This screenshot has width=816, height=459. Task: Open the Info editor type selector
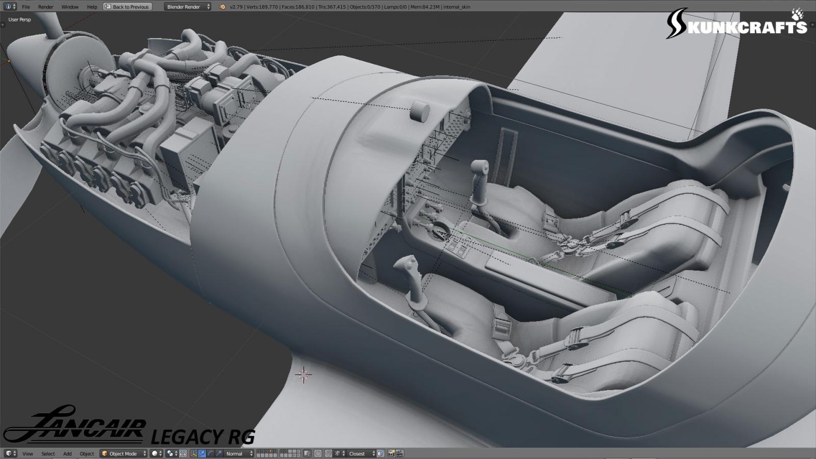[x=11, y=7]
